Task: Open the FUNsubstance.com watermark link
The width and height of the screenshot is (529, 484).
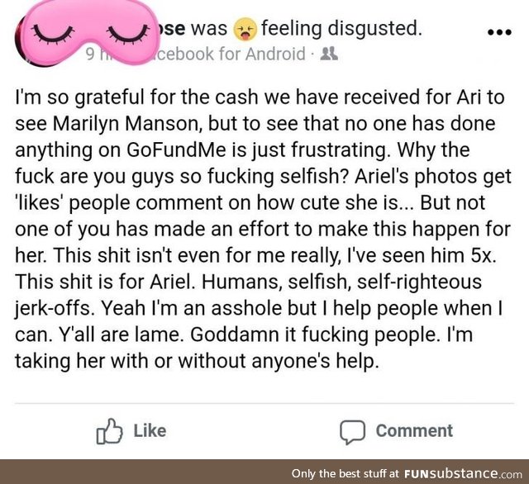Action: [x=463, y=473]
